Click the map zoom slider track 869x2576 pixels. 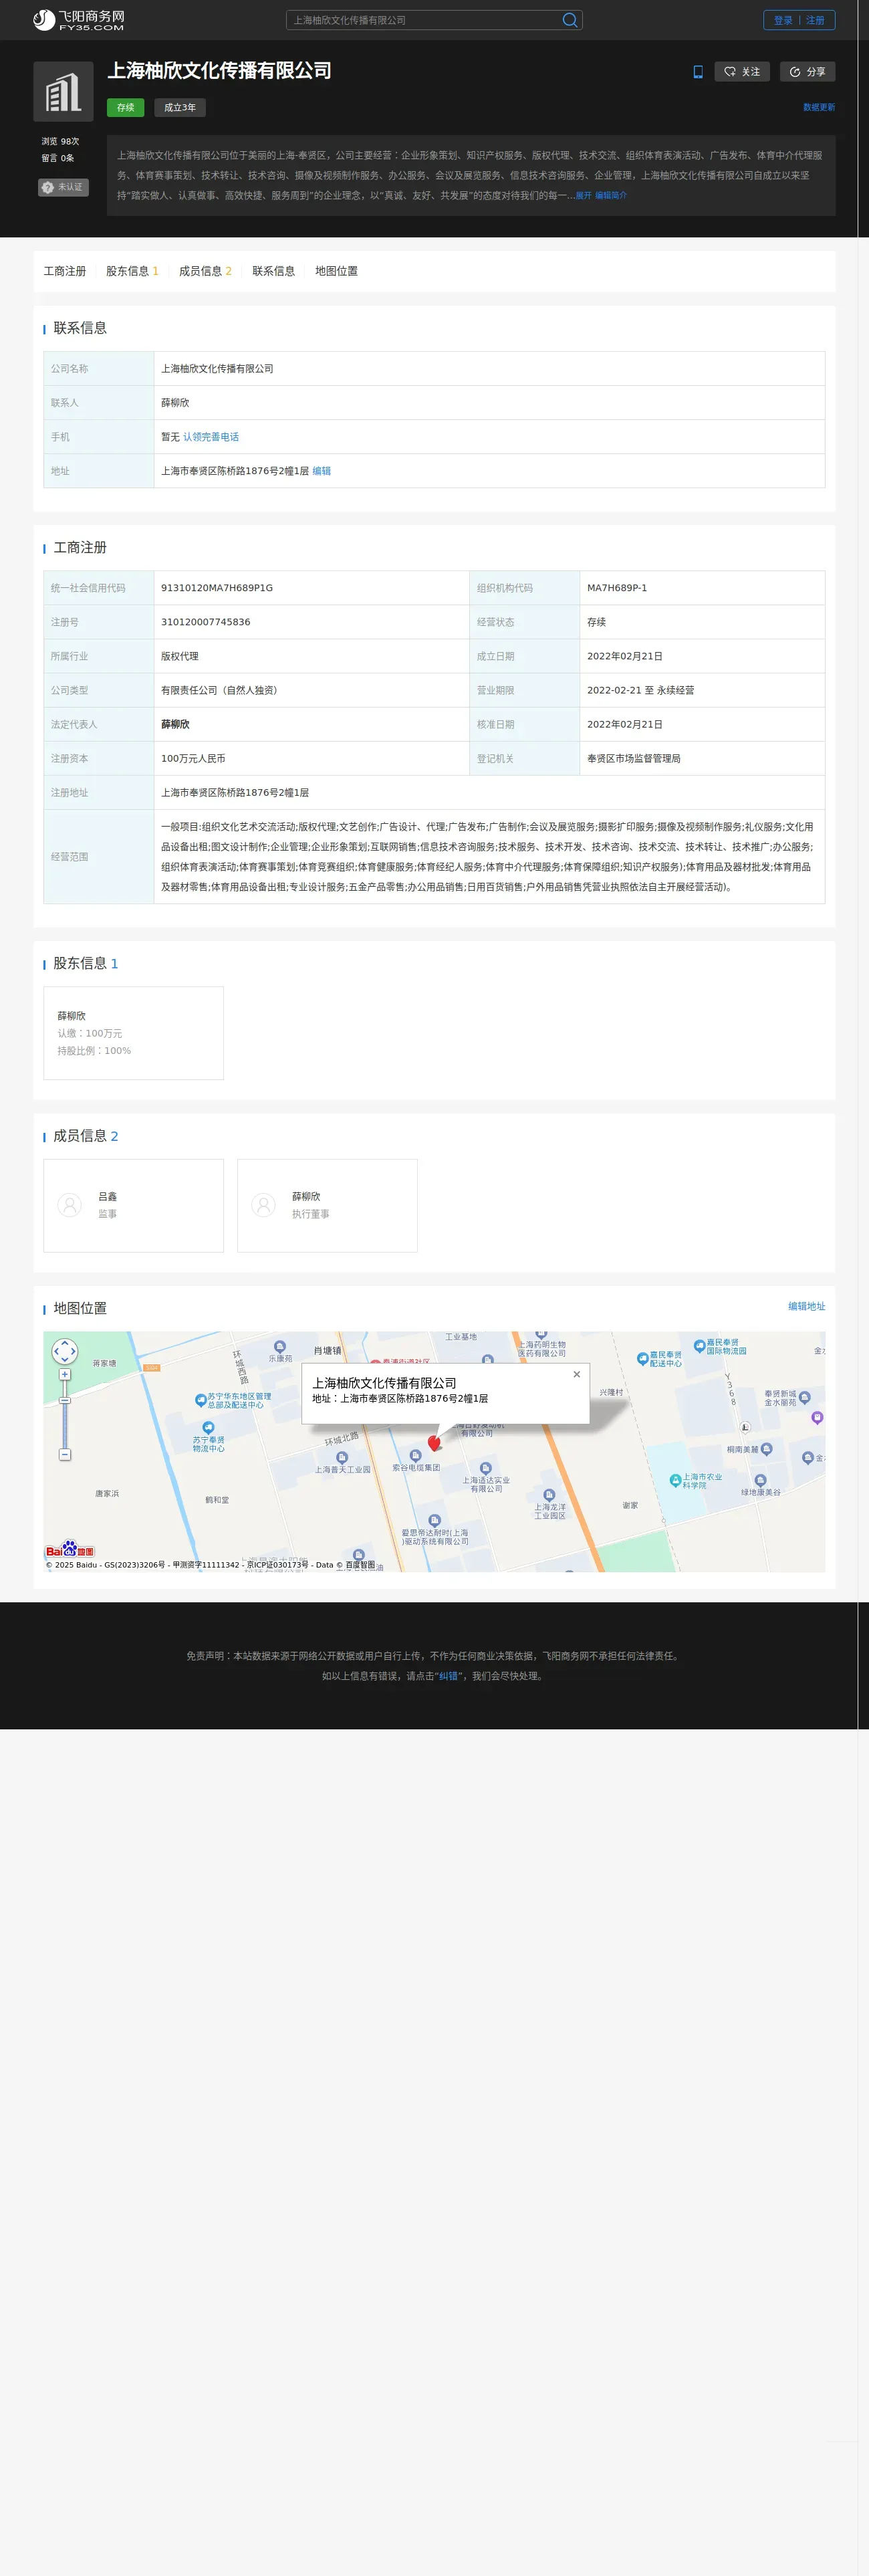pos(65,1414)
